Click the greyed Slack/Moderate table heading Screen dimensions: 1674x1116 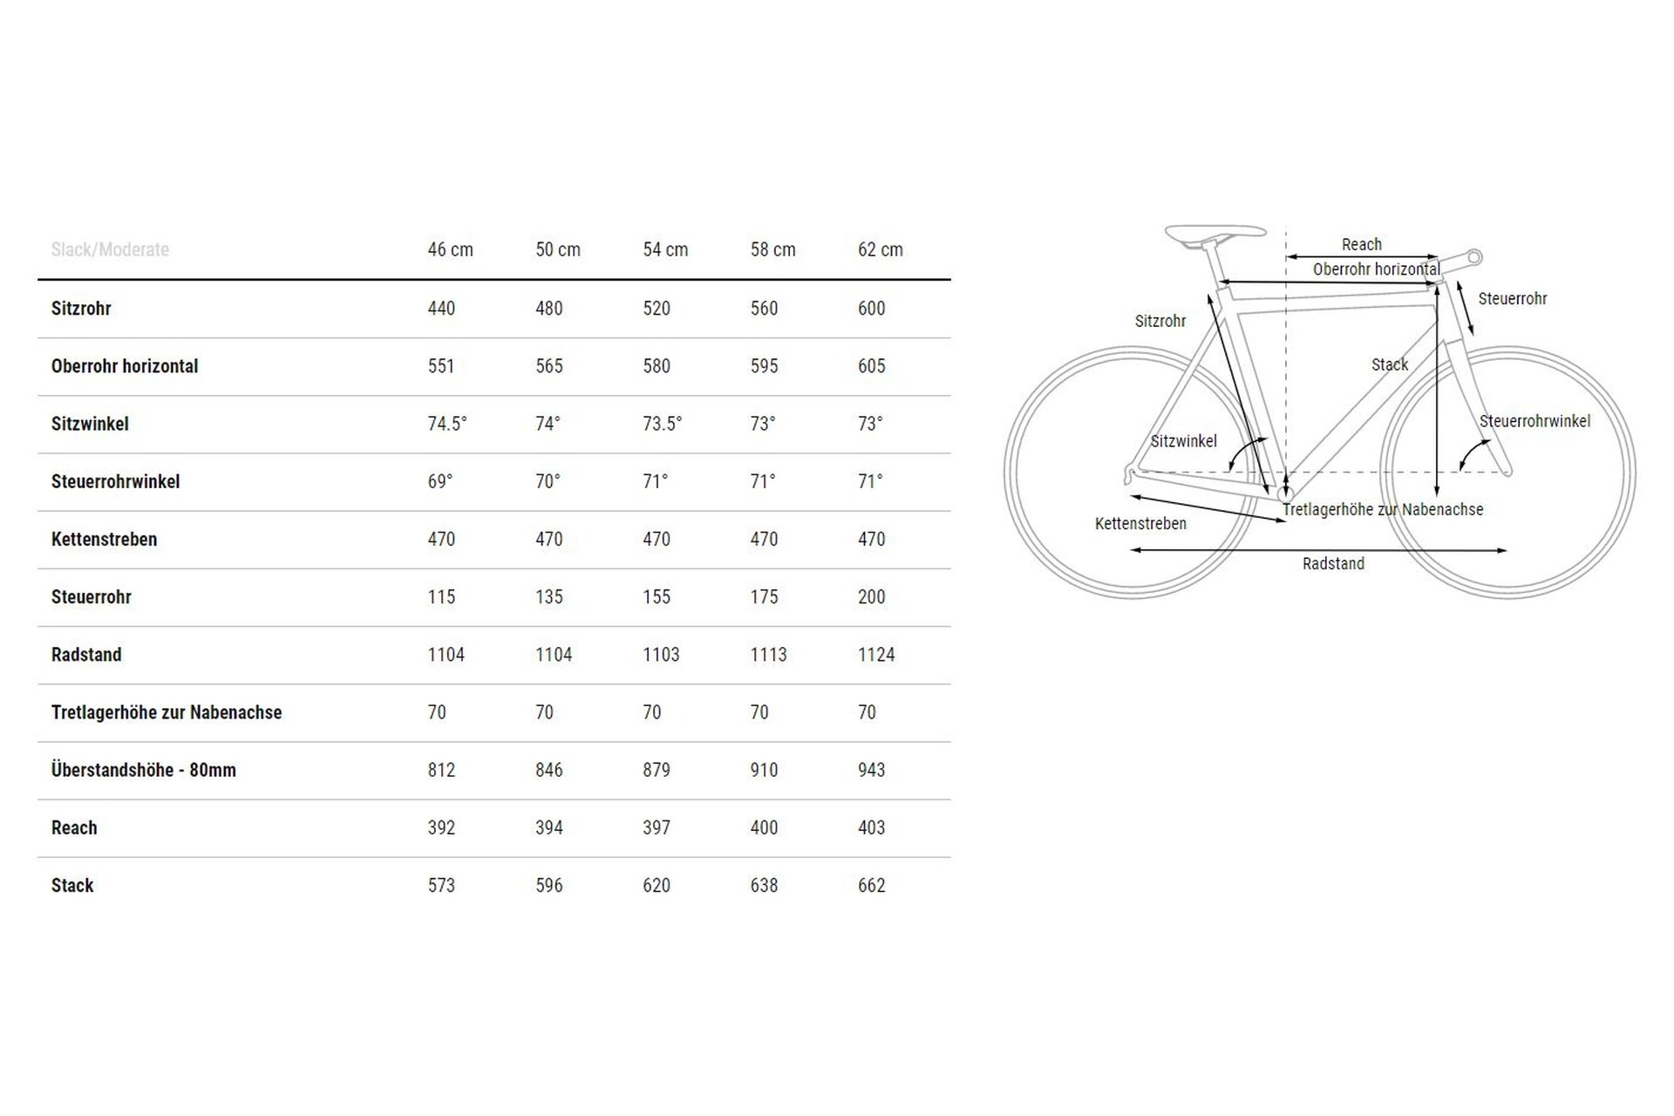tap(110, 249)
